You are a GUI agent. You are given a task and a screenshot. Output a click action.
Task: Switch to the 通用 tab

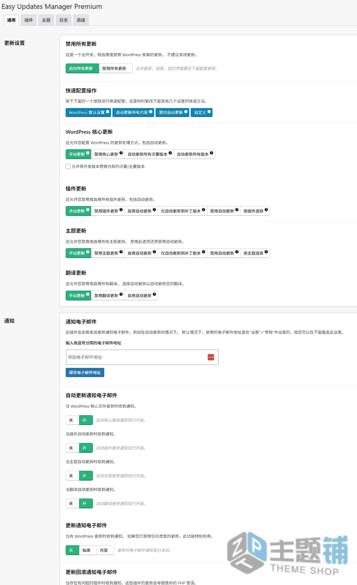tap(11, 20)
